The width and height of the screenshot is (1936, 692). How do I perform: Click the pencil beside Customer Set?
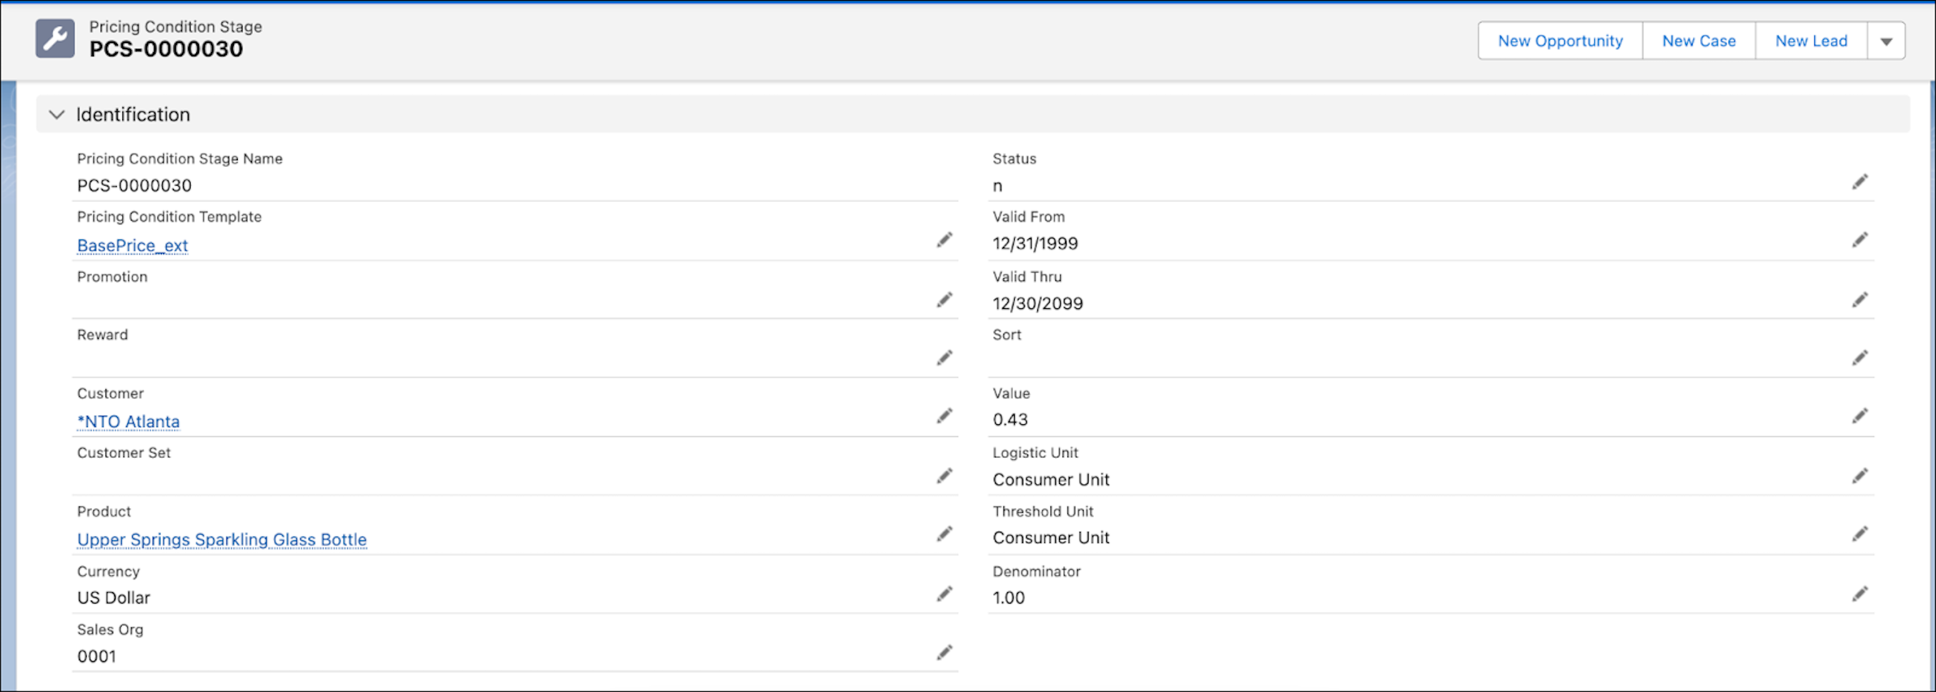[944, 475]
